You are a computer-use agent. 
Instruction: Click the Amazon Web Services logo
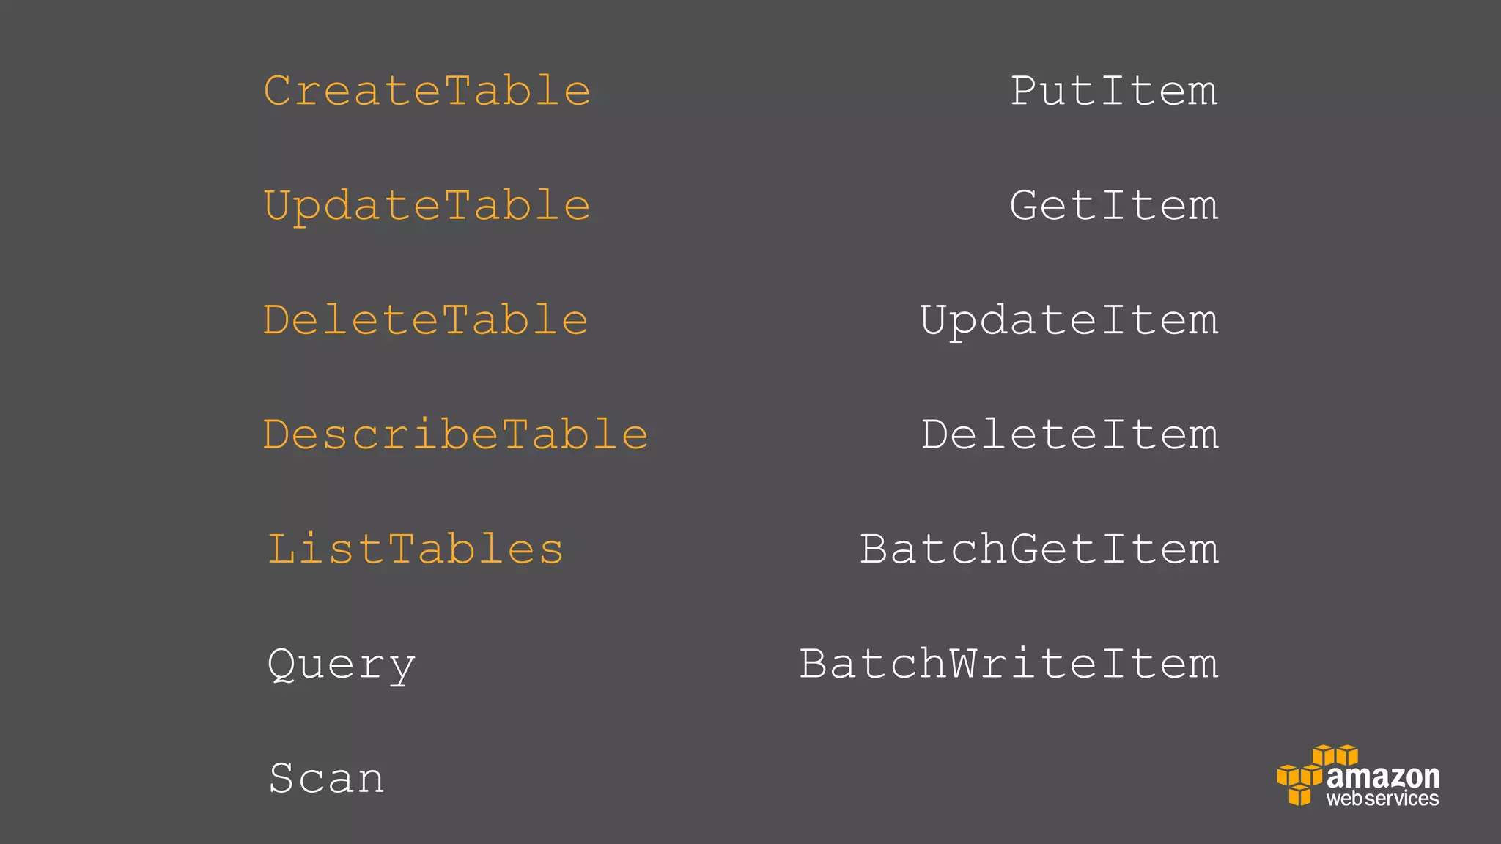[x=1358, y=776]
